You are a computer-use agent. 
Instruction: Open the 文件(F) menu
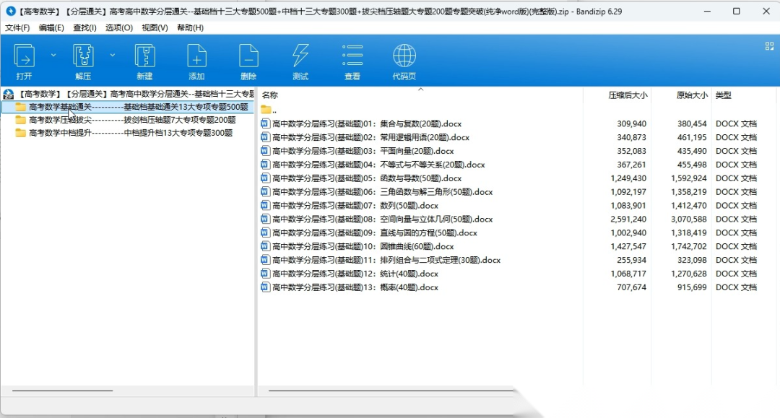pos(17,27)
